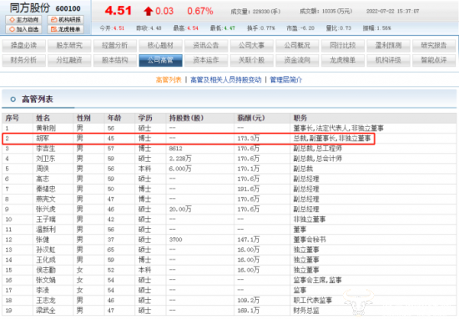Click the 龙虎榜单 button under the stock code
This screenshot has height=319, width=459.
tap(66, 29)
